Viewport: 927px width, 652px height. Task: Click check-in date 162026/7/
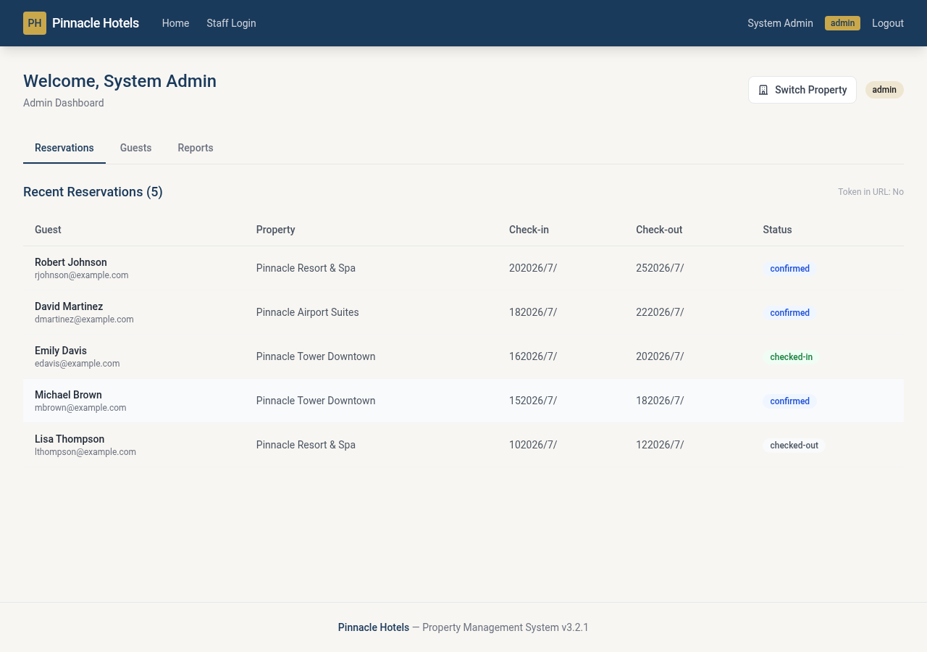[x=533, y=356]
